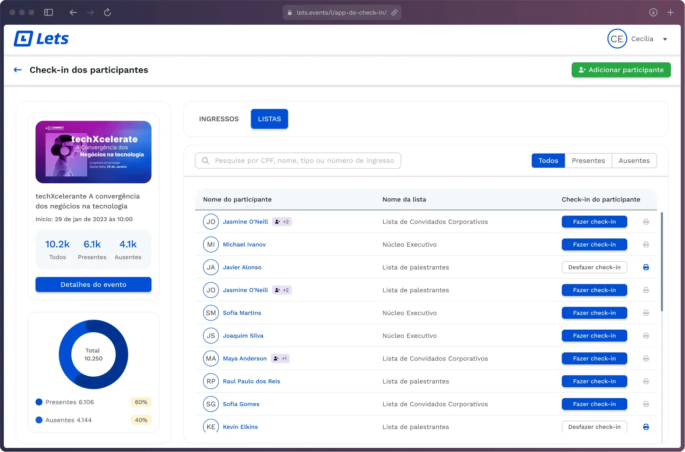The width and height of the screenshot is (685, 452).
Task: Fazer check-in for Michael Ivanov
Action: pyautogui.click(x=594, y=244)
